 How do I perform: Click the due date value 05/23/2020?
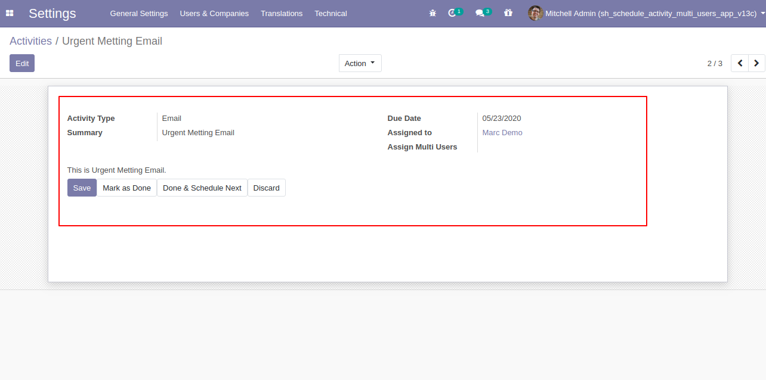(x=502, y=119)
